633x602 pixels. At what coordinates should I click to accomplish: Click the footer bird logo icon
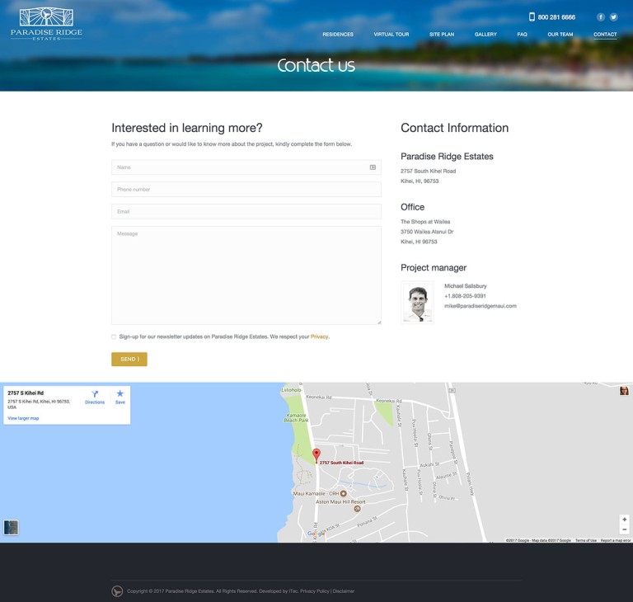point(117,591)
